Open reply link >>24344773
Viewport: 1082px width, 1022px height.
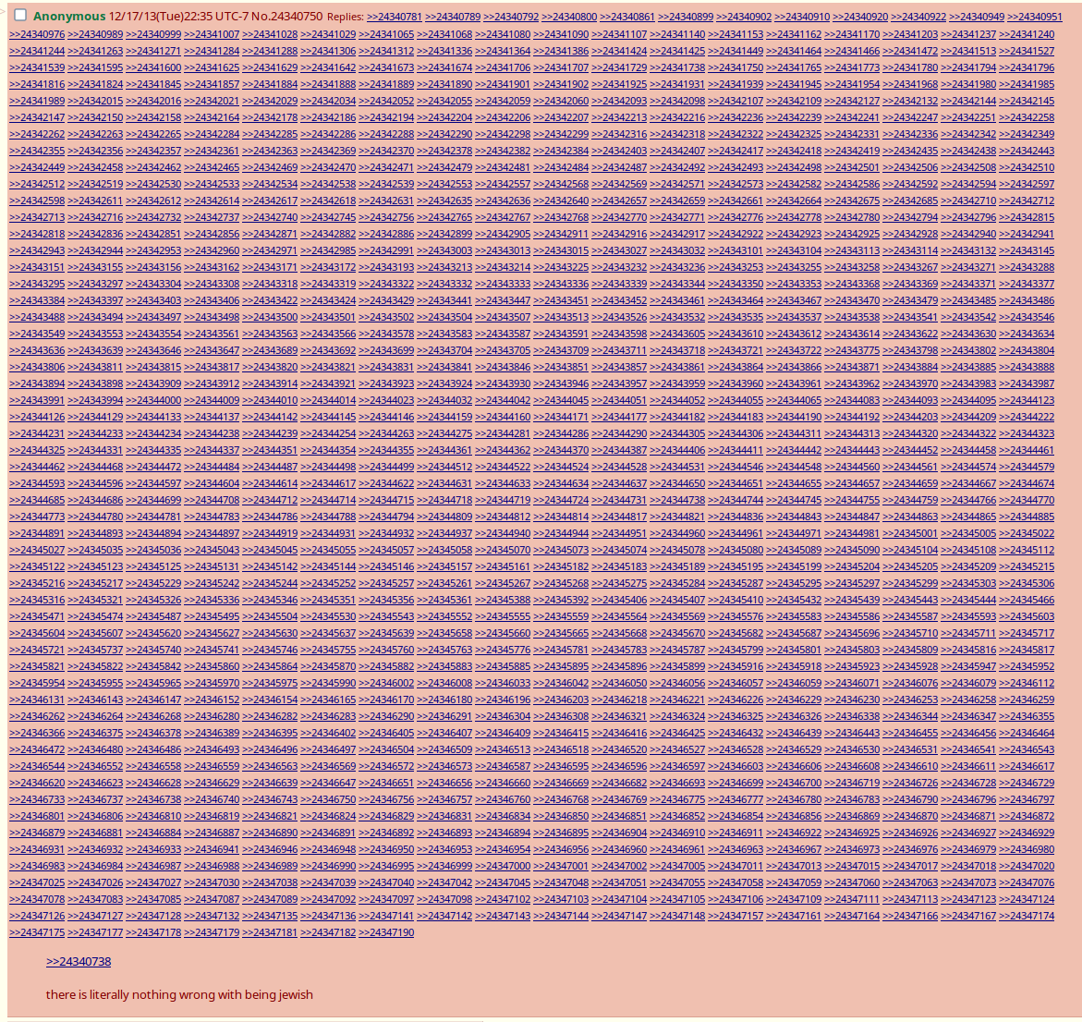point(37,517)
